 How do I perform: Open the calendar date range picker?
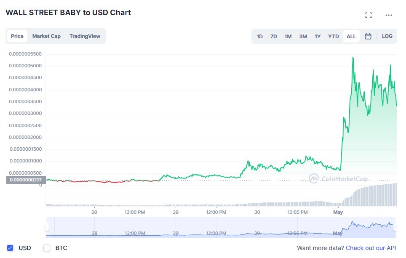368,36
